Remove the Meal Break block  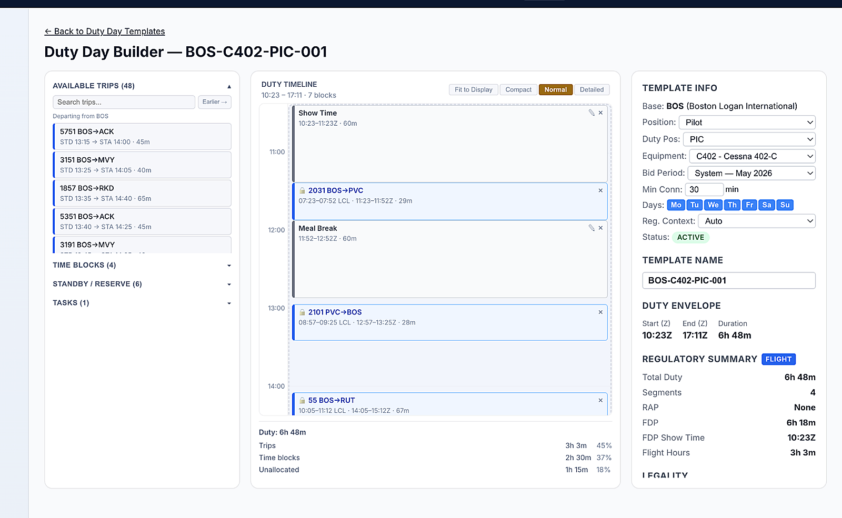(600, 228)
